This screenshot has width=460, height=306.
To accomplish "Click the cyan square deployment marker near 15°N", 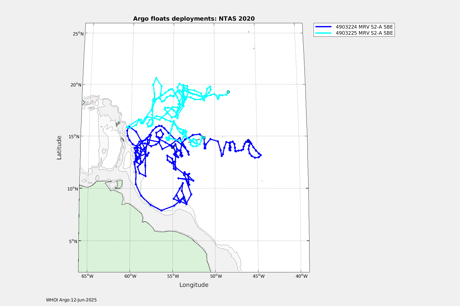I will 204,138.
